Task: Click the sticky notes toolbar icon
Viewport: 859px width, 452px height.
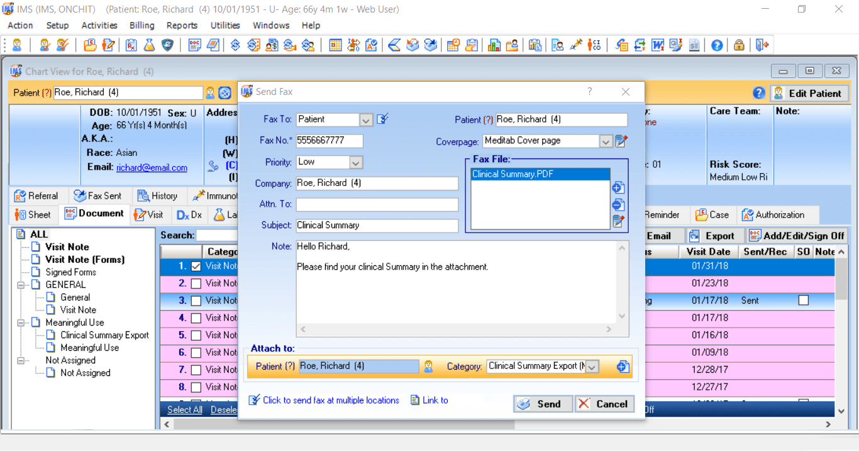Action: click(213, 45)
